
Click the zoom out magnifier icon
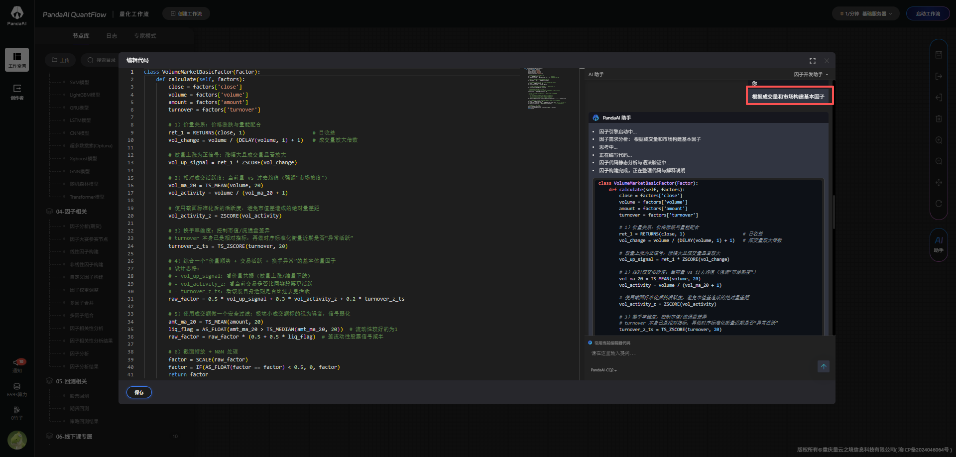pos(939,161)
